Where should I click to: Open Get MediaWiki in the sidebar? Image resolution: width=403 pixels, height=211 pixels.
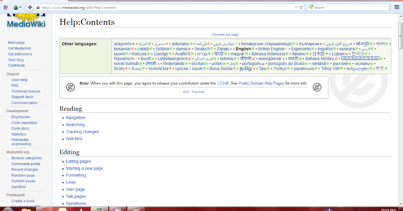(x=19, y=48)
